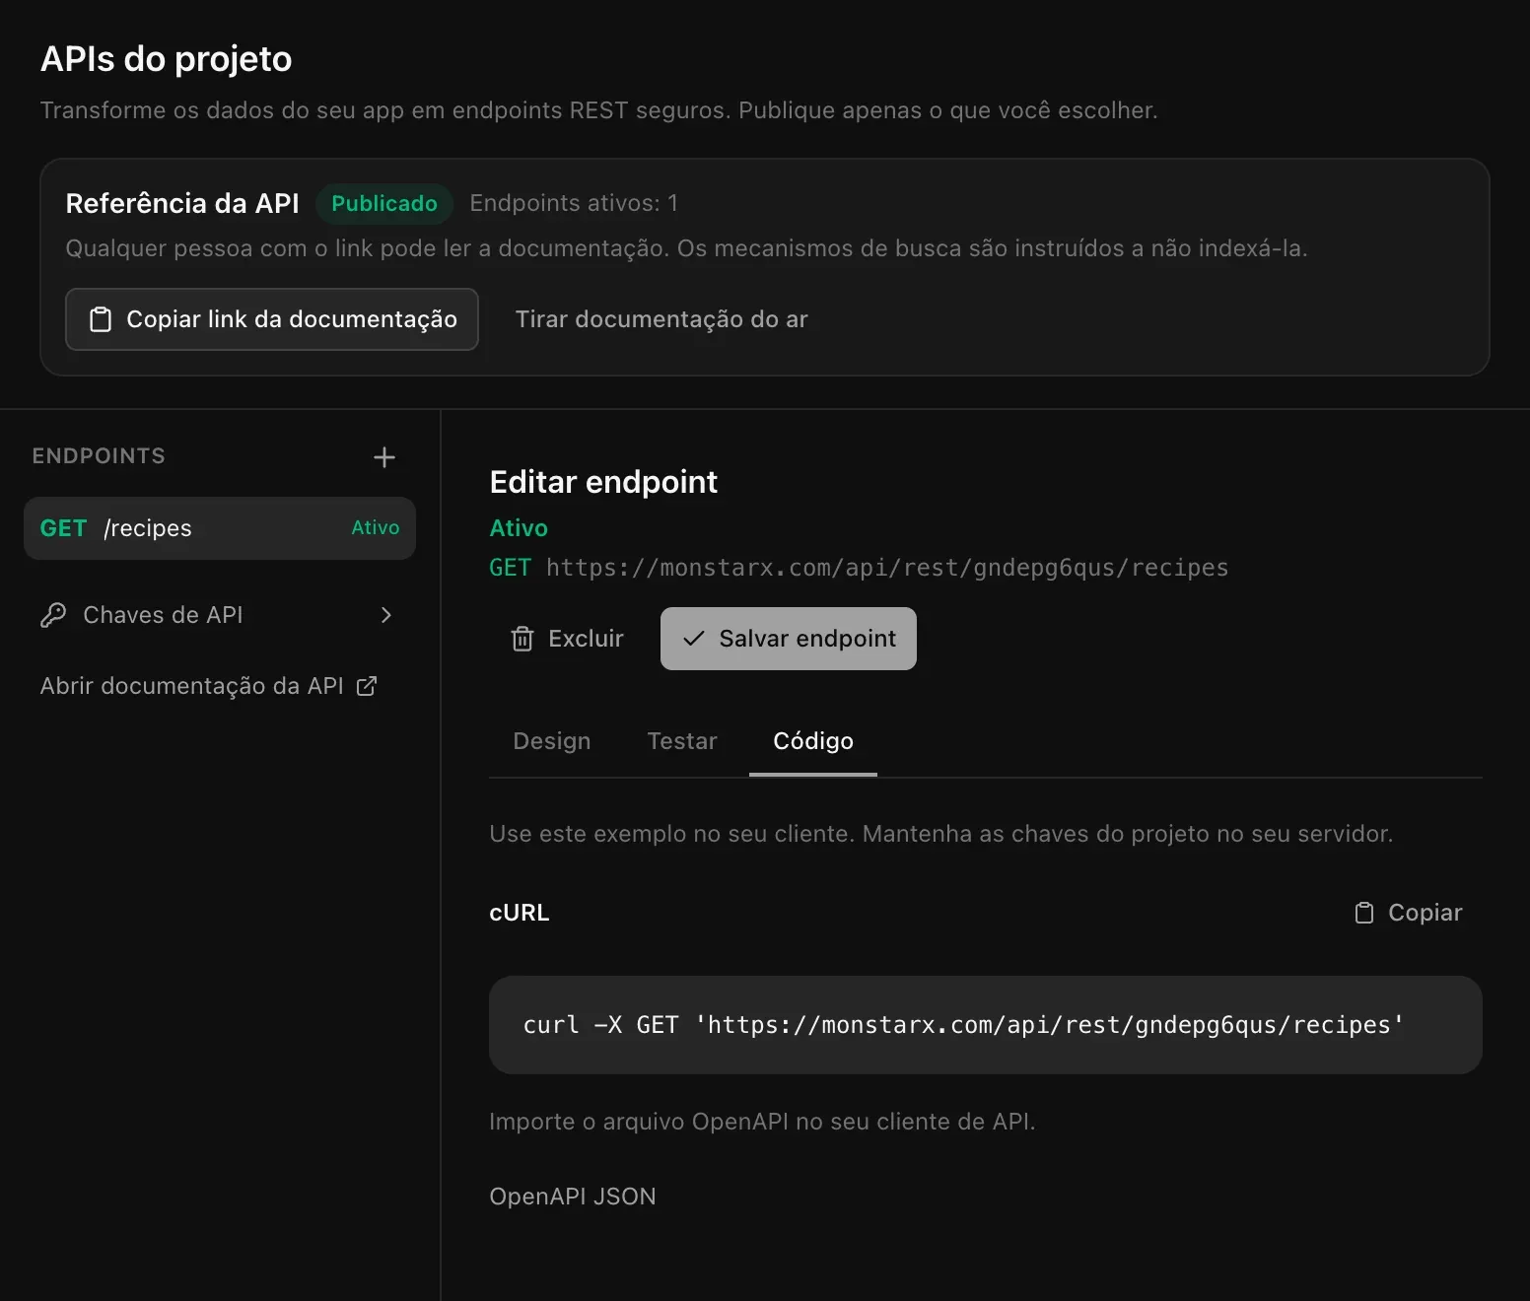Click the Referência da API heading

[182, 203]
